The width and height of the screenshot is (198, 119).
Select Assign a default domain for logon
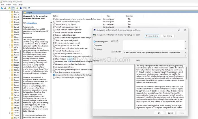point(68,32)
